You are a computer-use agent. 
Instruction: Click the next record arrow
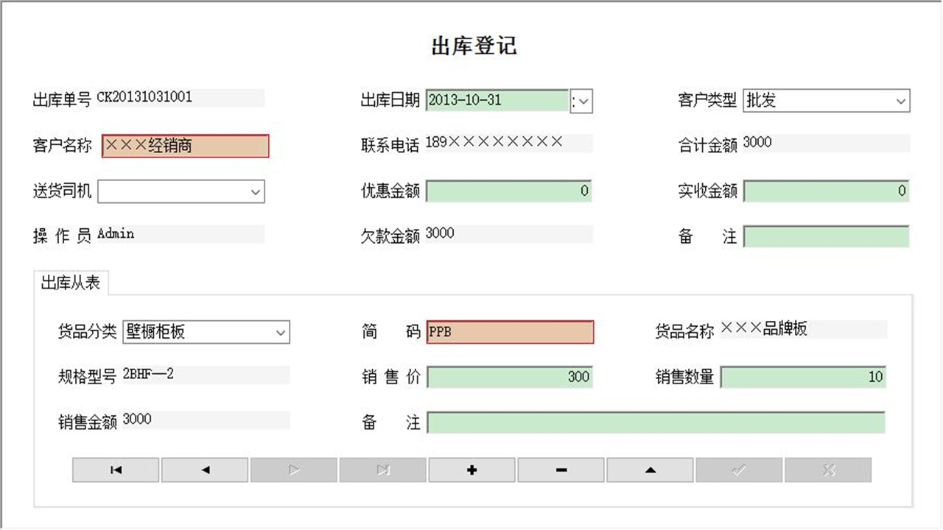293,470
